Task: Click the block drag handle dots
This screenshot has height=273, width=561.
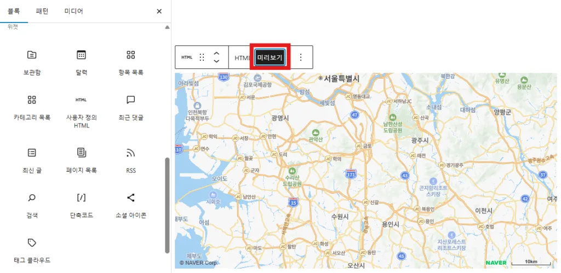Action: click(x=202, y=57)
